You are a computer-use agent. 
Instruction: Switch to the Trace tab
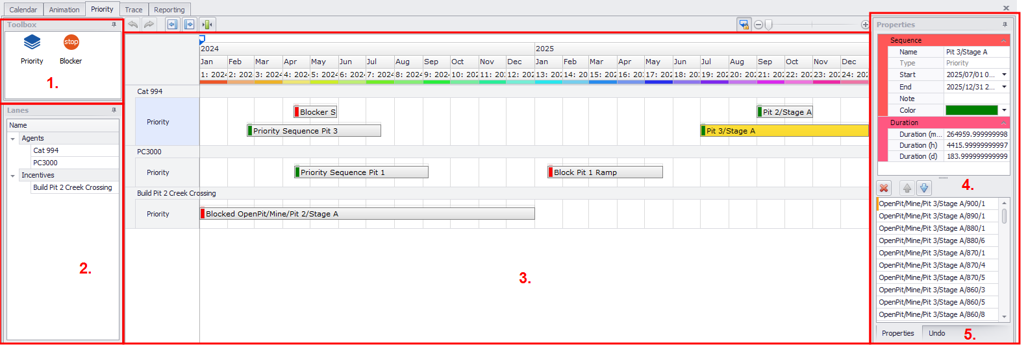[x=134, y=10]
